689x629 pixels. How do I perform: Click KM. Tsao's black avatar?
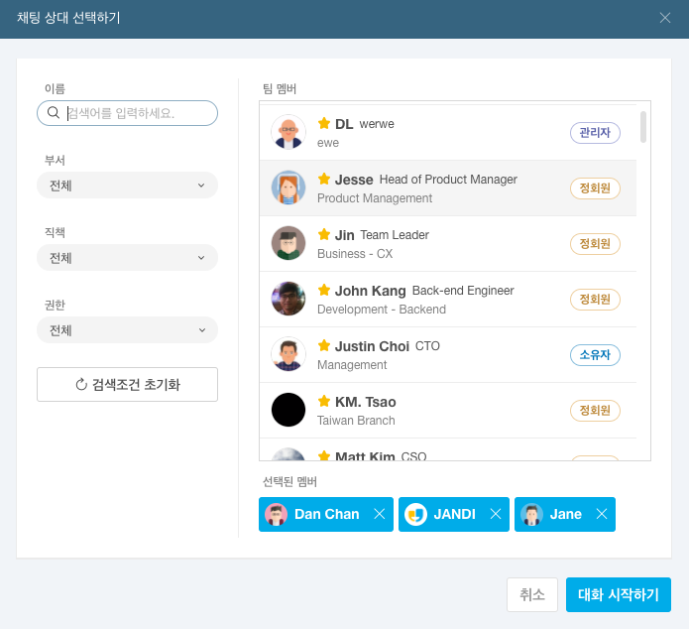(288, 410)
